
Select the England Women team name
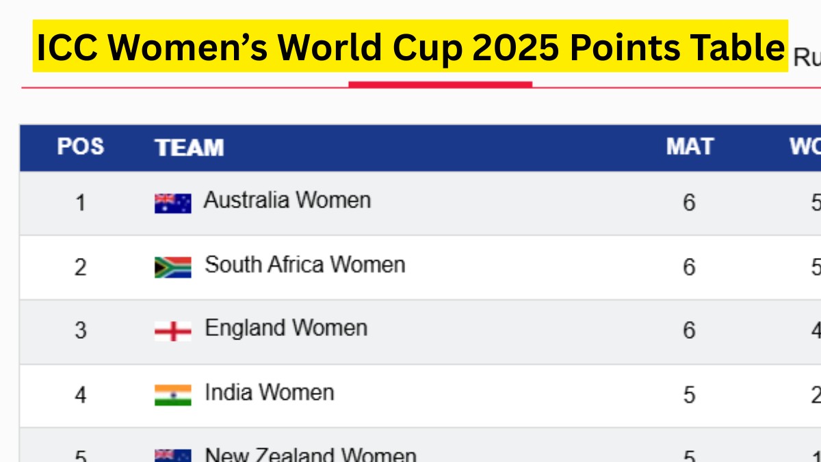coord(286,329)
